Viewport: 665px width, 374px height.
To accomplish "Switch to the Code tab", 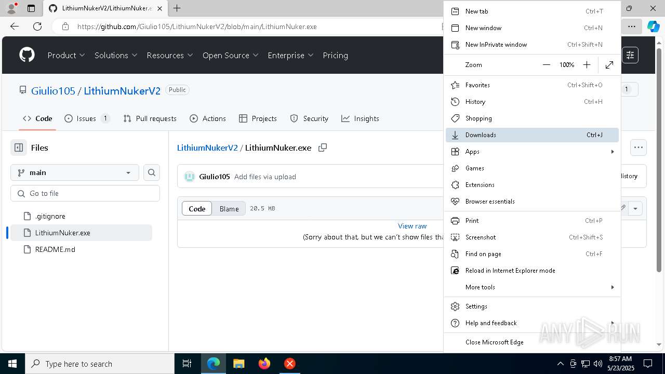I will point(37,118).
